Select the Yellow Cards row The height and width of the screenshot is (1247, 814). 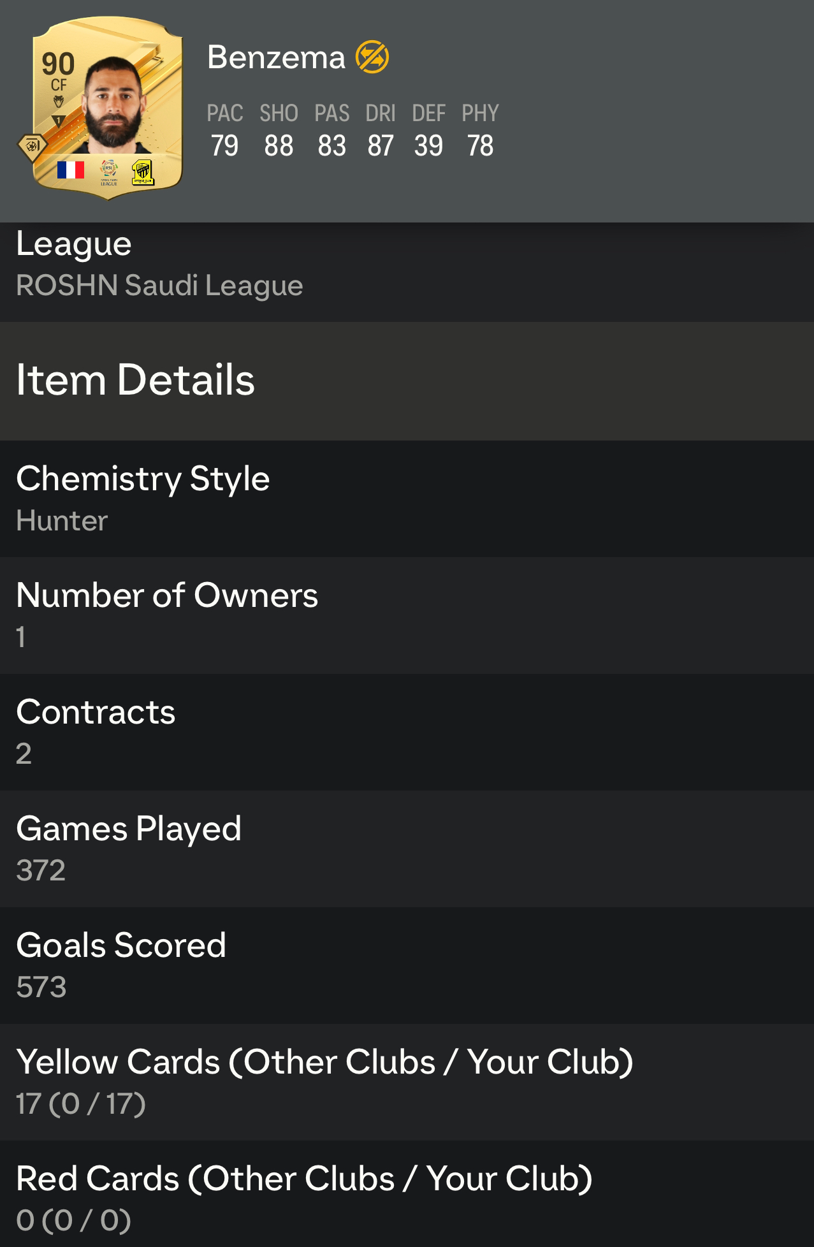click(x=407, y=1082)
